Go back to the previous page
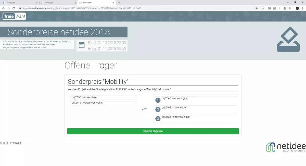The height and width of the screenshot is (166, 306). (4, 8)
